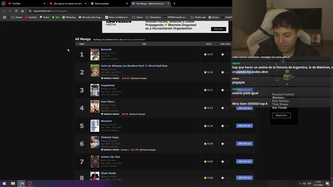Open the Anime bookmark folder

137,17
